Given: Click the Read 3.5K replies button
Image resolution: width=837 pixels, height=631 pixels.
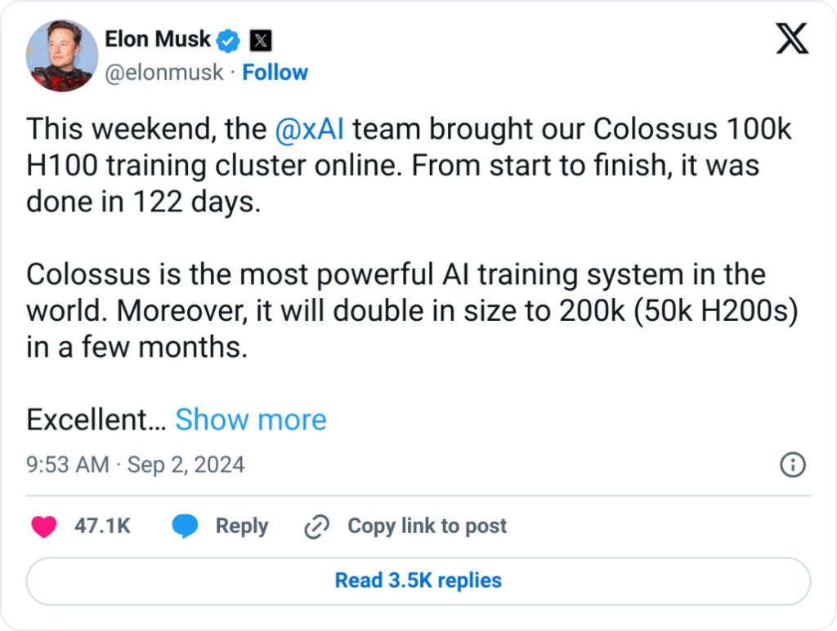Looking at the screenshot, I should click(418, 580).
